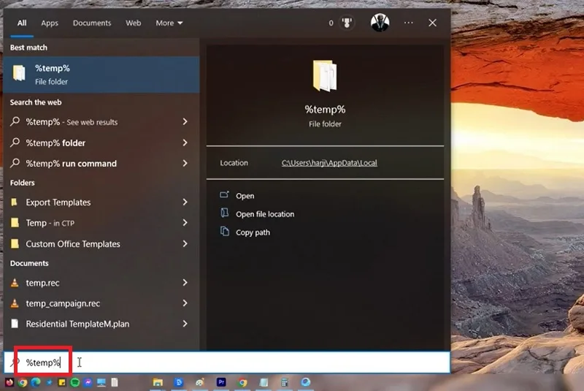Open Firefox from the taskbar

[x=9, y=382]
